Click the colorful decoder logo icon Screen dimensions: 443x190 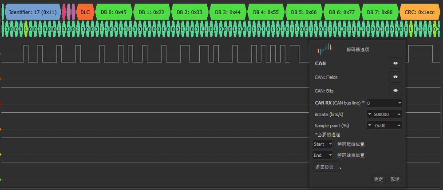point(324,49)
